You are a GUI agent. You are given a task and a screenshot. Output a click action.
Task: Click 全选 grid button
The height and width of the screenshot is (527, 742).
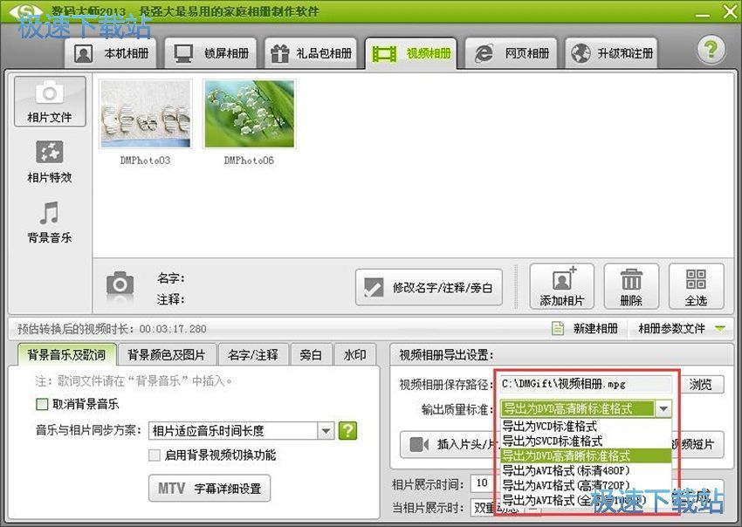pos(696,286)
